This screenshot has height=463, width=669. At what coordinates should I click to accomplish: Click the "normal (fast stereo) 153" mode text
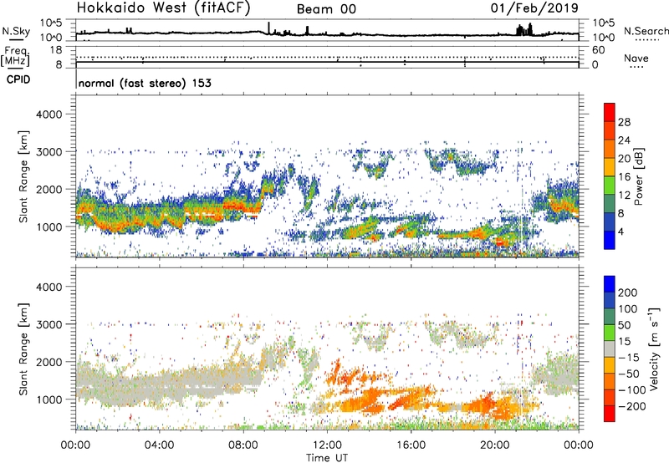pos(145,83)
